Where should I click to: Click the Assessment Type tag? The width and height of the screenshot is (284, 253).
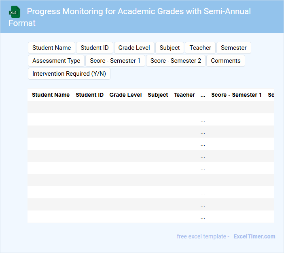pos(56,61)
